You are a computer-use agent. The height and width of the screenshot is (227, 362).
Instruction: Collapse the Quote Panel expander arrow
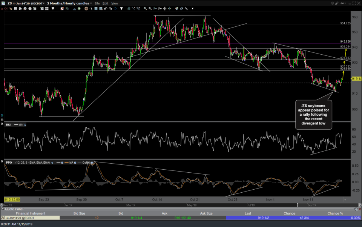(3, 209)
